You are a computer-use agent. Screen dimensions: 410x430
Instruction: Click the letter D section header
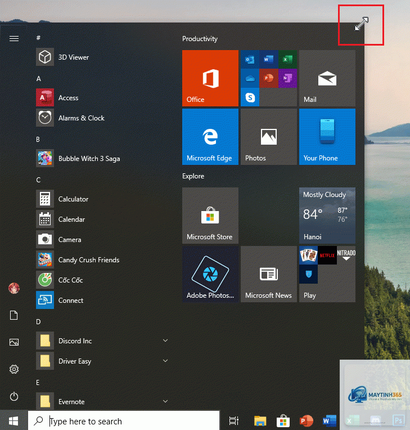38,322
